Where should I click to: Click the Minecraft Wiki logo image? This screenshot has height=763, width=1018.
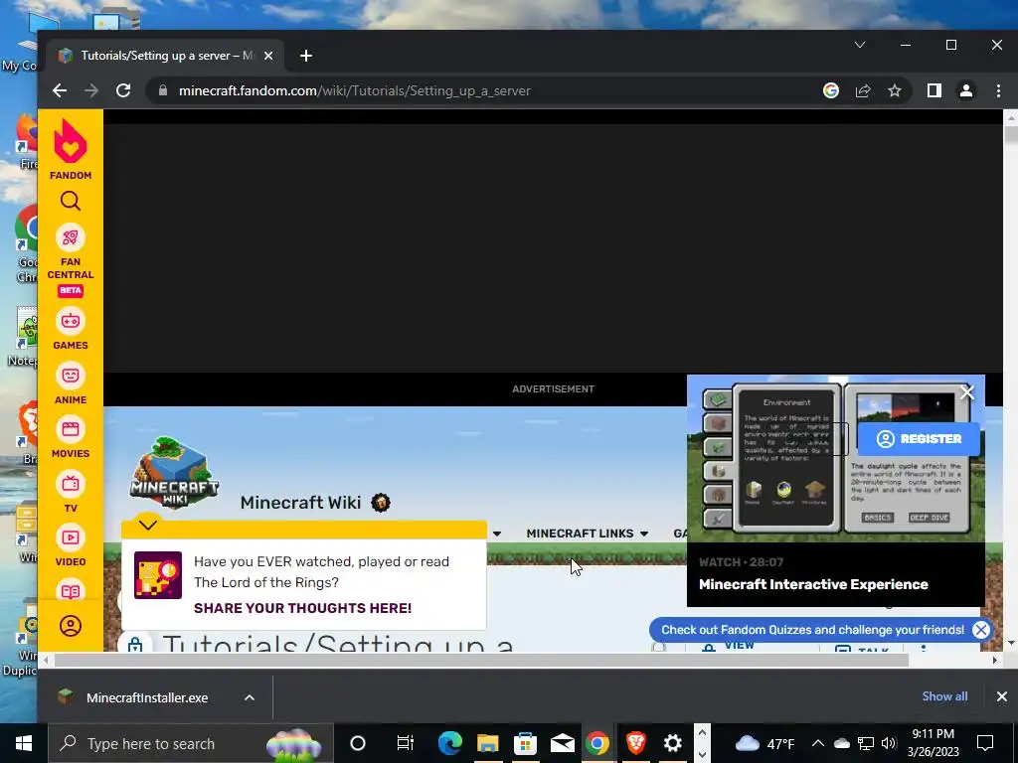174,472
